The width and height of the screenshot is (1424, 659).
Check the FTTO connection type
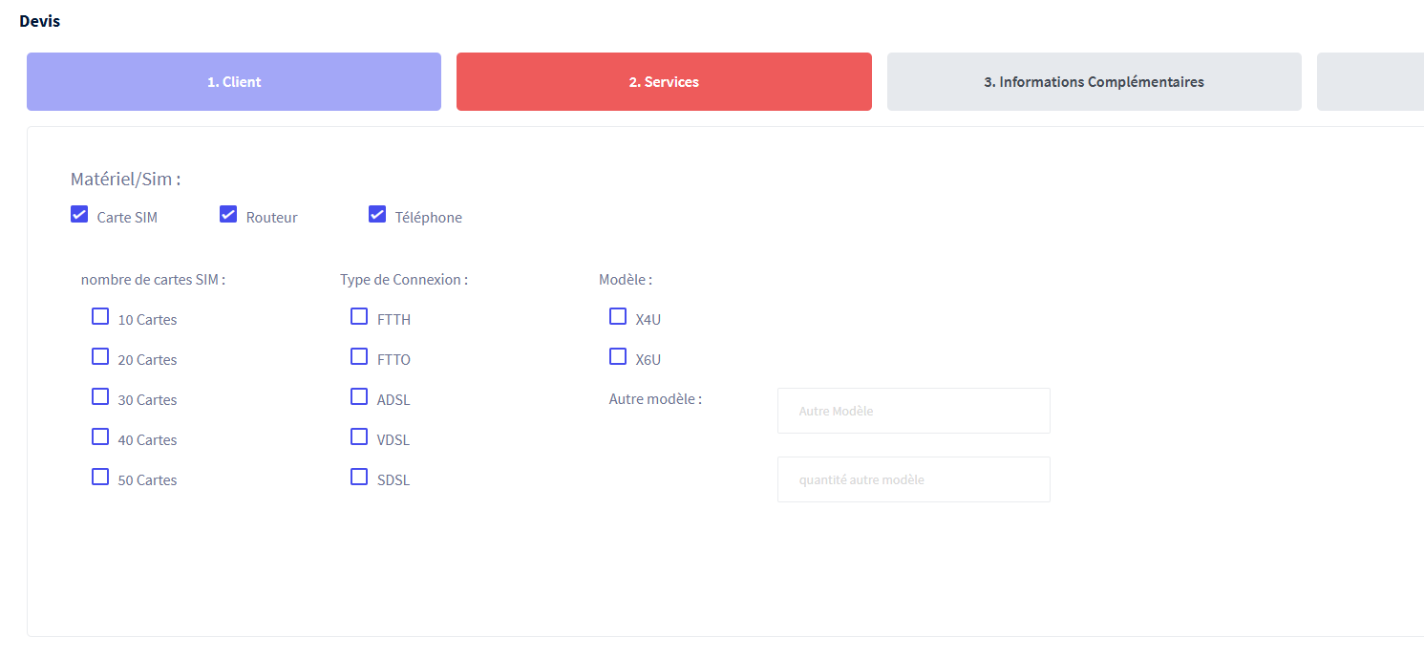coord(359,356)
